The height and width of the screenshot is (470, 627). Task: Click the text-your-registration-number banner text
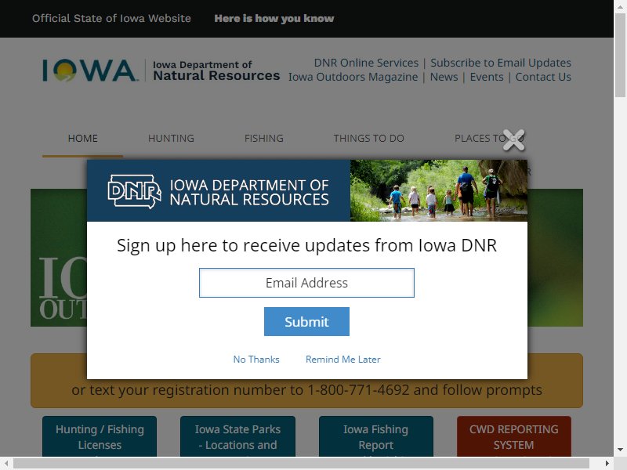(x=306, y=389)
